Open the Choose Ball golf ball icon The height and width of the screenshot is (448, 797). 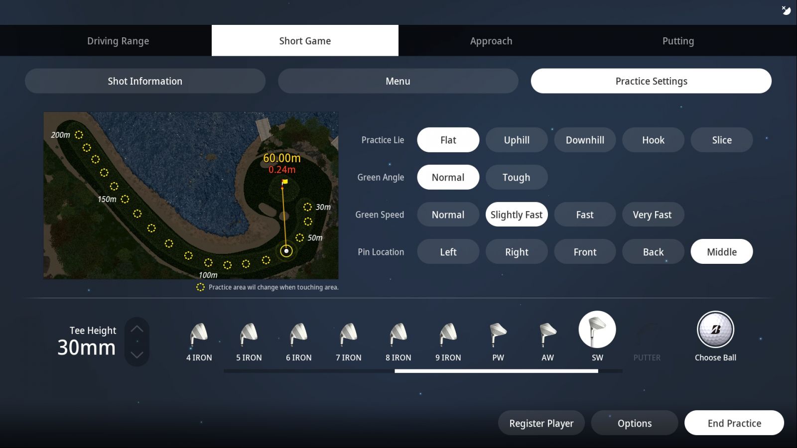click(x=715, y=330)
